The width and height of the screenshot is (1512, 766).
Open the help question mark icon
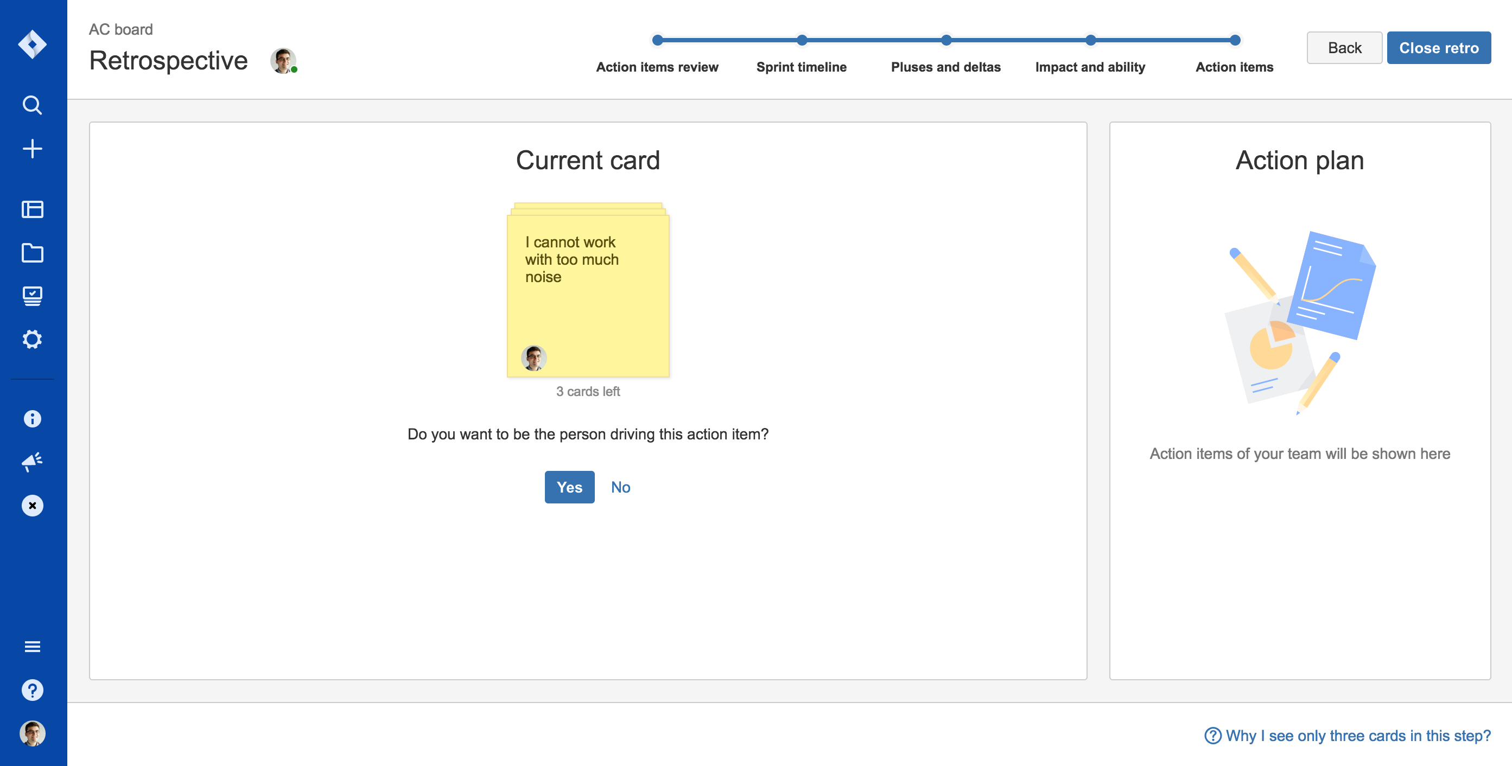[x=32, y=691]
